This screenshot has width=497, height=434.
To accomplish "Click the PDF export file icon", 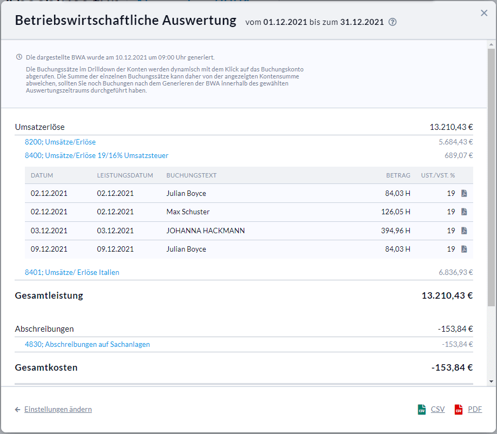I will tap(459, 410).
